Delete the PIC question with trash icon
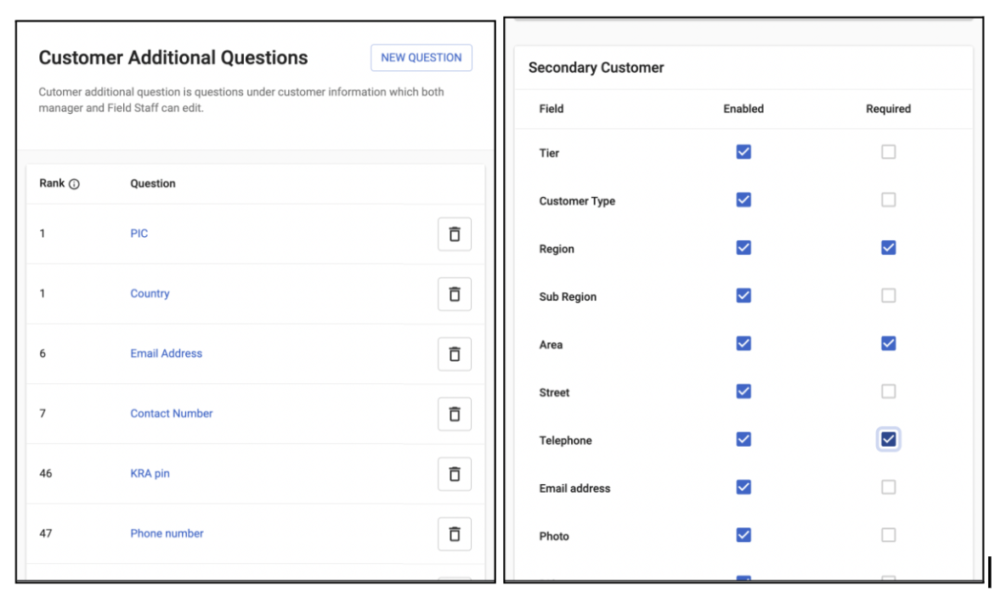 (455, 234)
